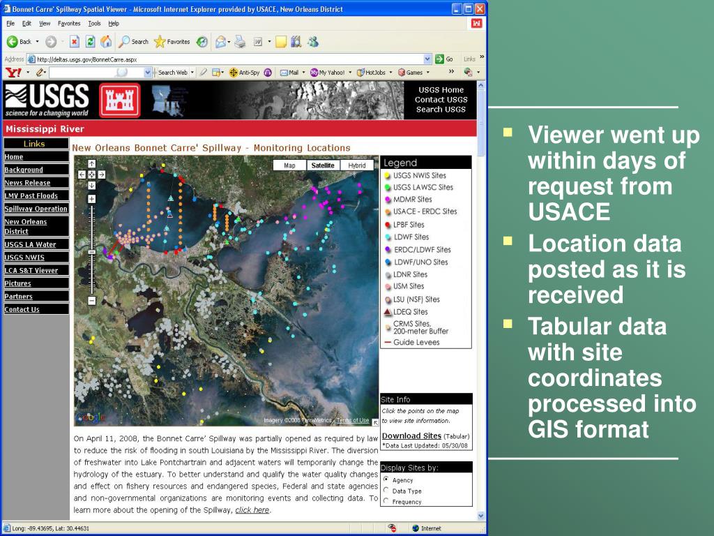Print the page with the printer icon

[x=240, y=42]
